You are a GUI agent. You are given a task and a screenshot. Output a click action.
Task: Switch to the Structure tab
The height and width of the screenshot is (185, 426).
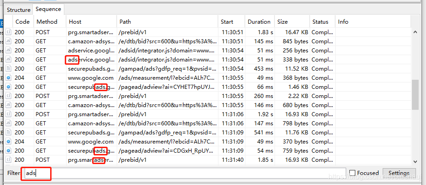pos(19,10)
